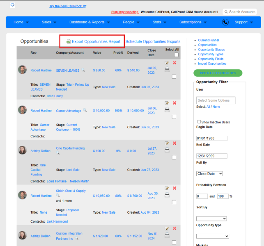Open the Current Funnel link
Image resolution: width=264 pixels, height=246 pixels.
pos(209,40)
